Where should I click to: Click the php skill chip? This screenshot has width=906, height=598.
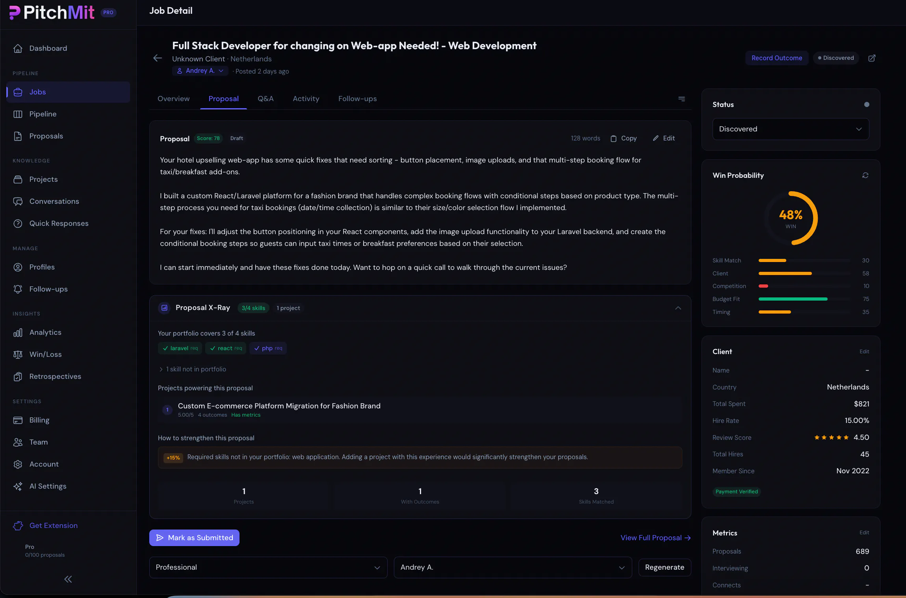pos(268,348)
